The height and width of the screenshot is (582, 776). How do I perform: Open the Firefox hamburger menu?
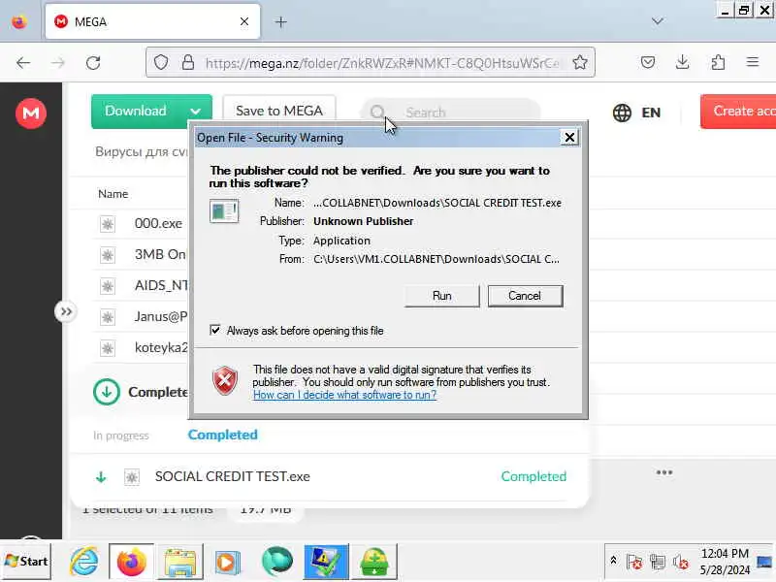coord(753,62)
